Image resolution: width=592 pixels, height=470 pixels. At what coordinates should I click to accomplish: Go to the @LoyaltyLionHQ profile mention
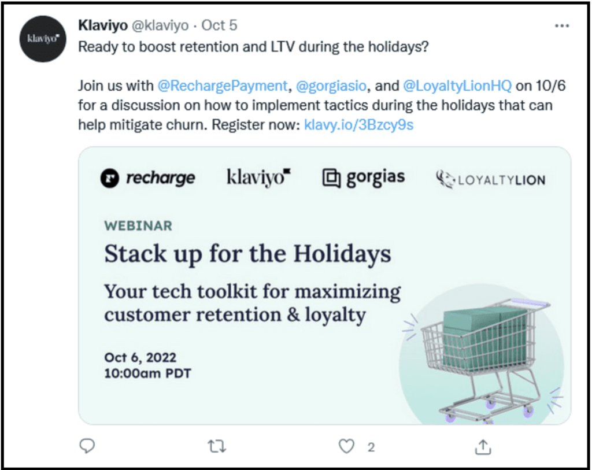(457, 86)
